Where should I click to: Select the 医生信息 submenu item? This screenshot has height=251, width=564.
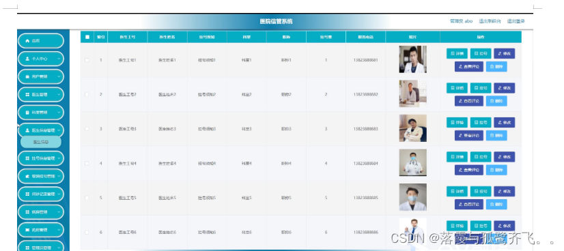click(x=41, y=142)
